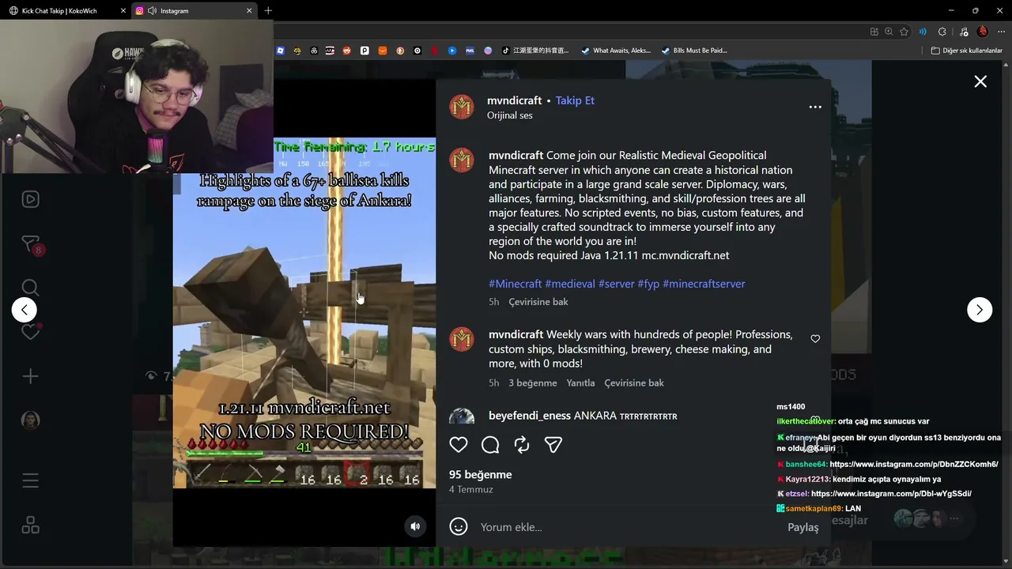
Task: Open the browser profile avatar
Action: tap(983, 32)
